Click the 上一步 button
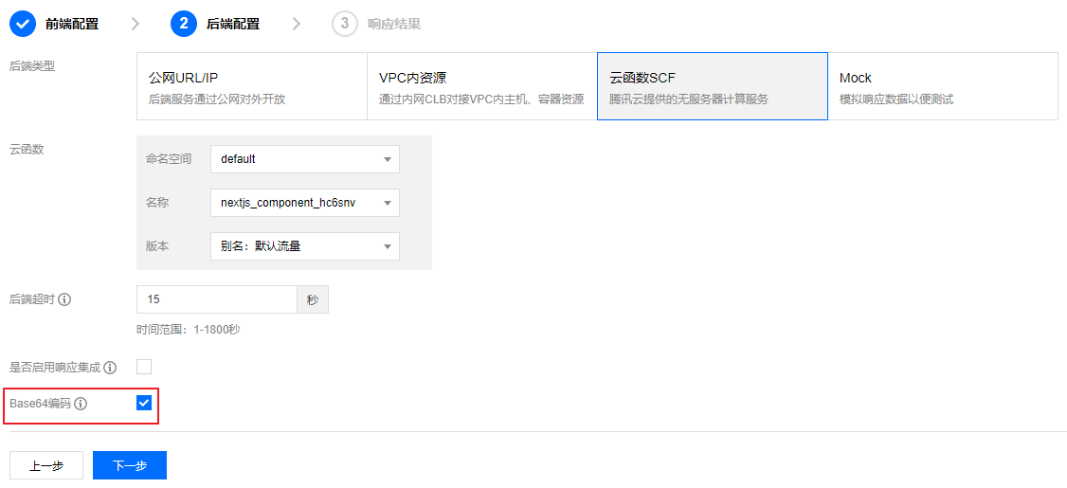Image resolution: width=1067 pixels, height=488 pixels. coord(46,465)
